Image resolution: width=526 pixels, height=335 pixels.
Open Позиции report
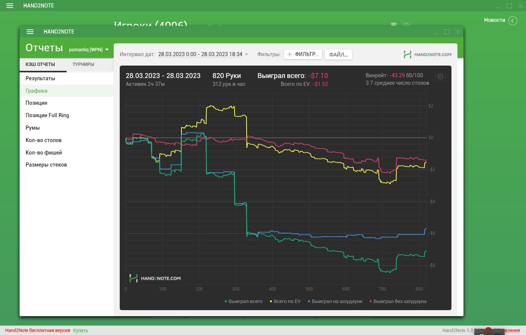pos(67,103)
